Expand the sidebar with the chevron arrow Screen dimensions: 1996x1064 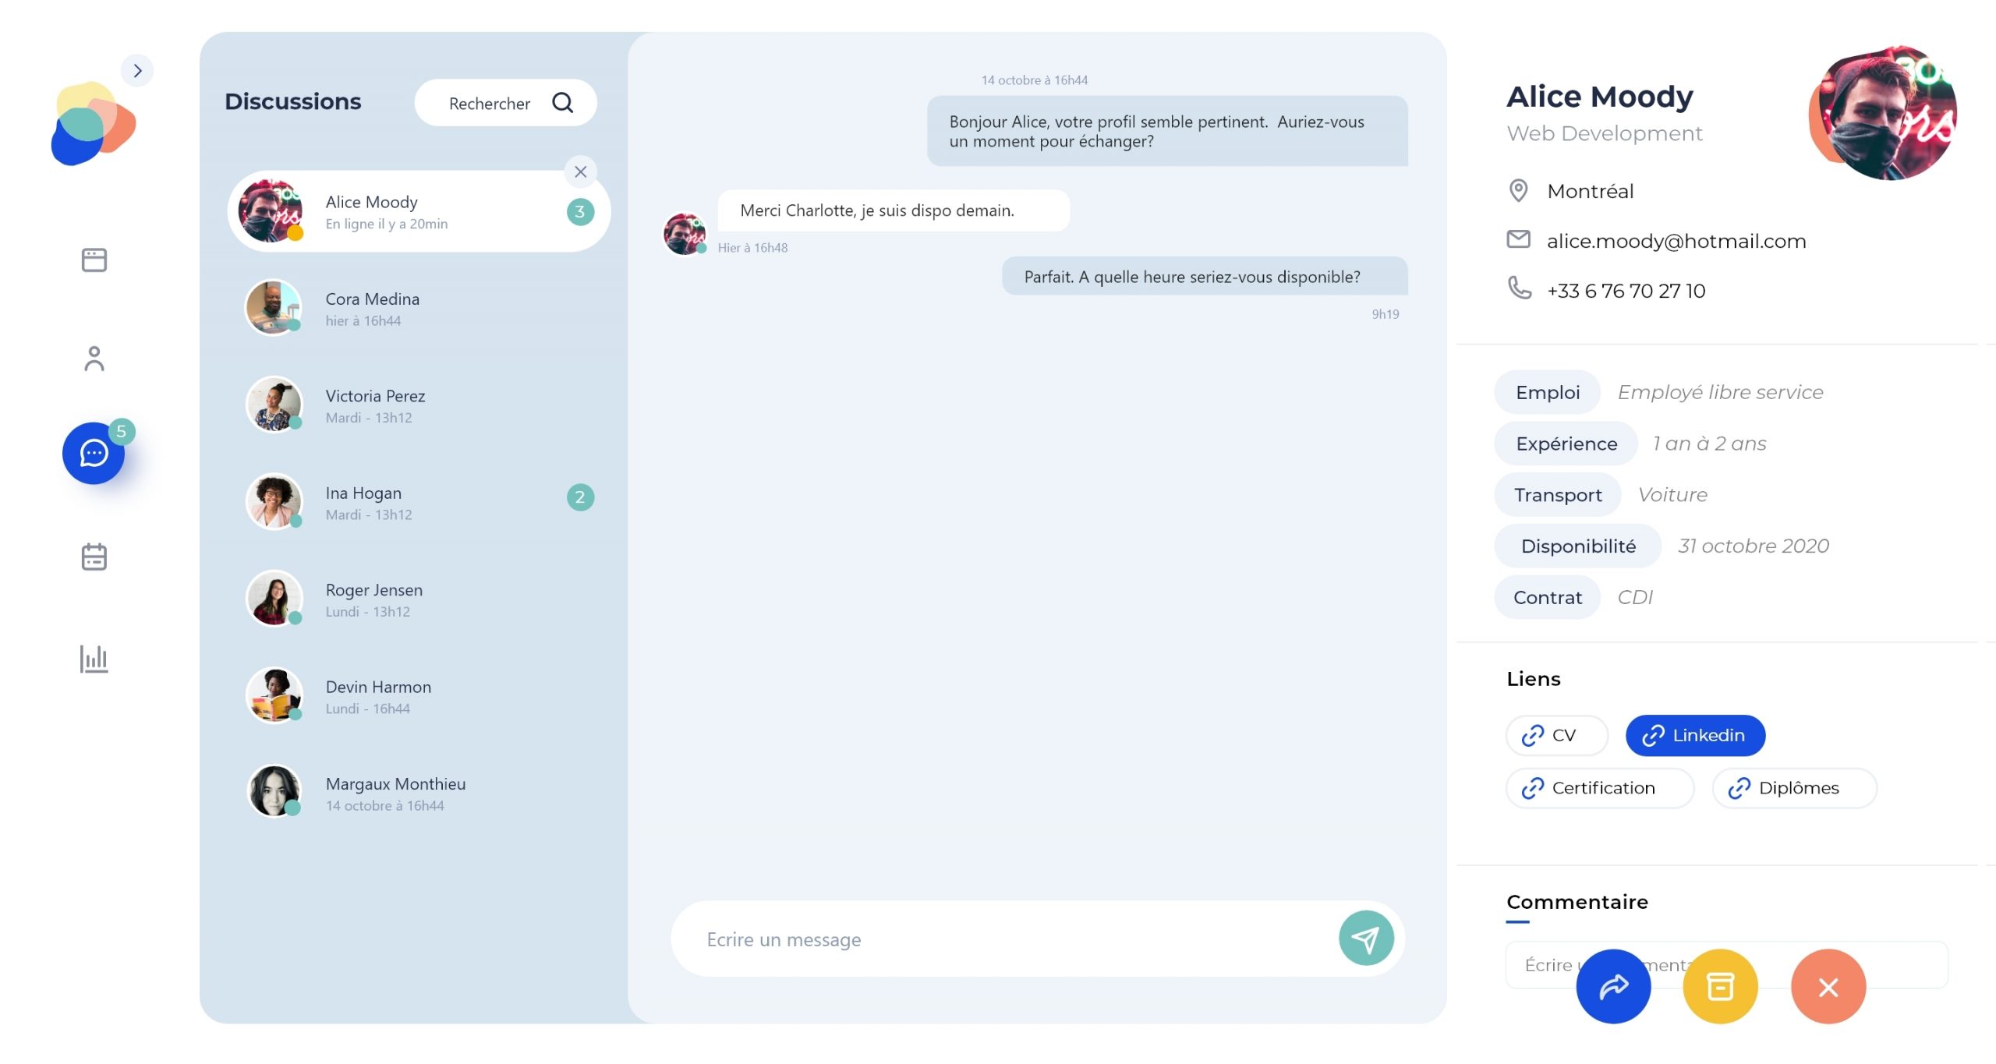[137, 71]
